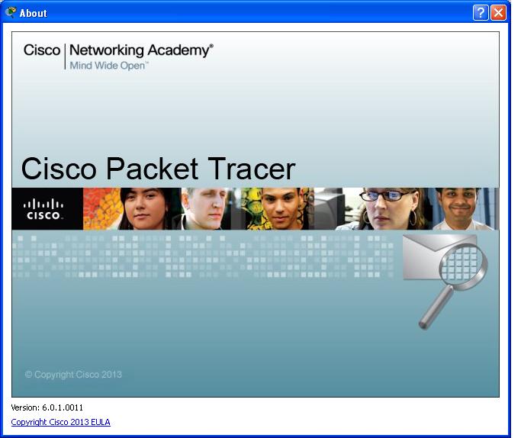Click the Networking Academy logo text
The height and width of the screenshot is (438, 521).
[x=141, y=50]
